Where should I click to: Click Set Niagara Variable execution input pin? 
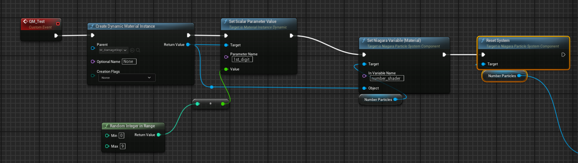(x=364, y=55)
